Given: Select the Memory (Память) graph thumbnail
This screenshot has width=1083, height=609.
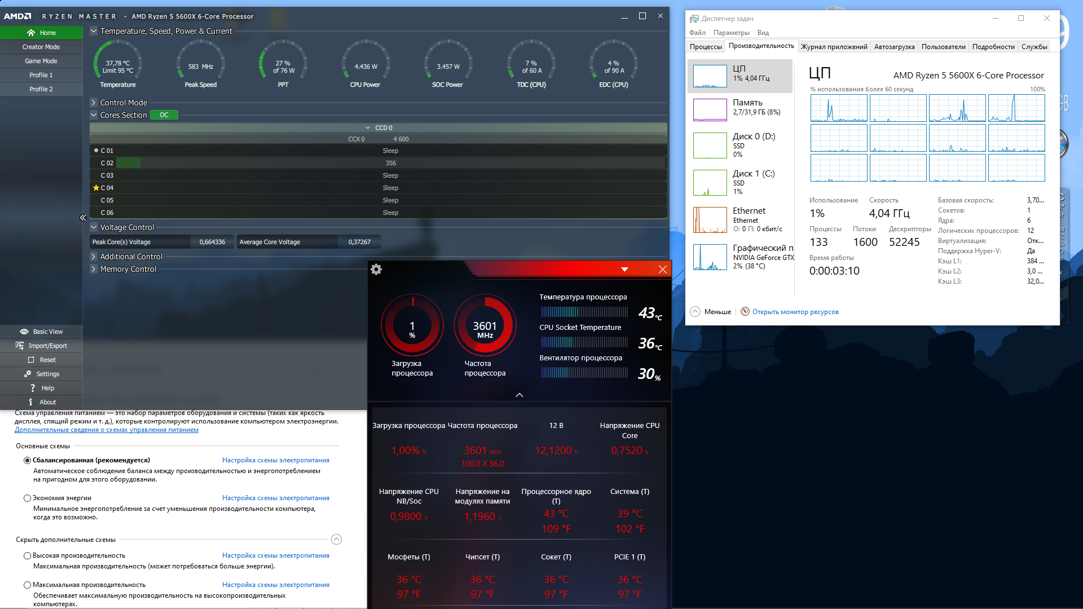Looking at the screenshot, I should pos(710,109).
